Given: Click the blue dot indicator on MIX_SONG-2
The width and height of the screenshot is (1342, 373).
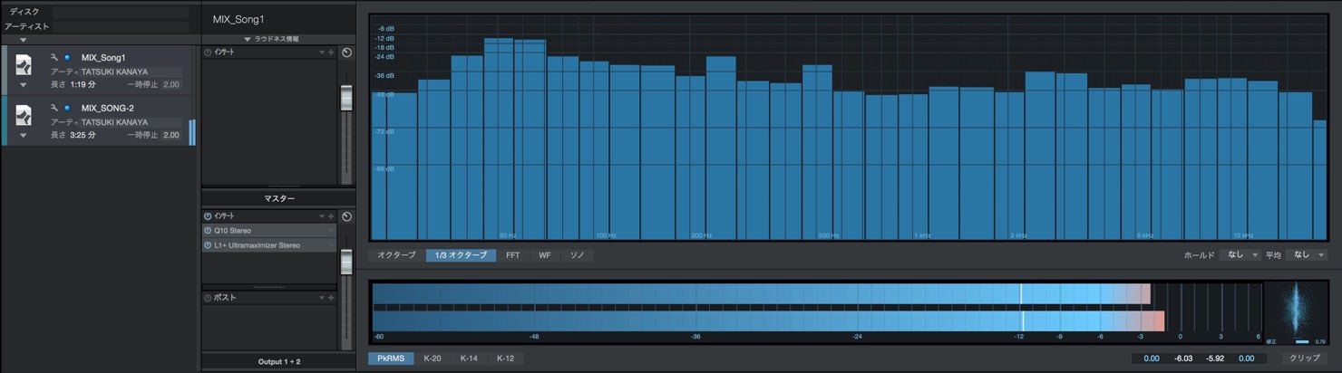Looking at the screenshot, I should click(67, 108).
